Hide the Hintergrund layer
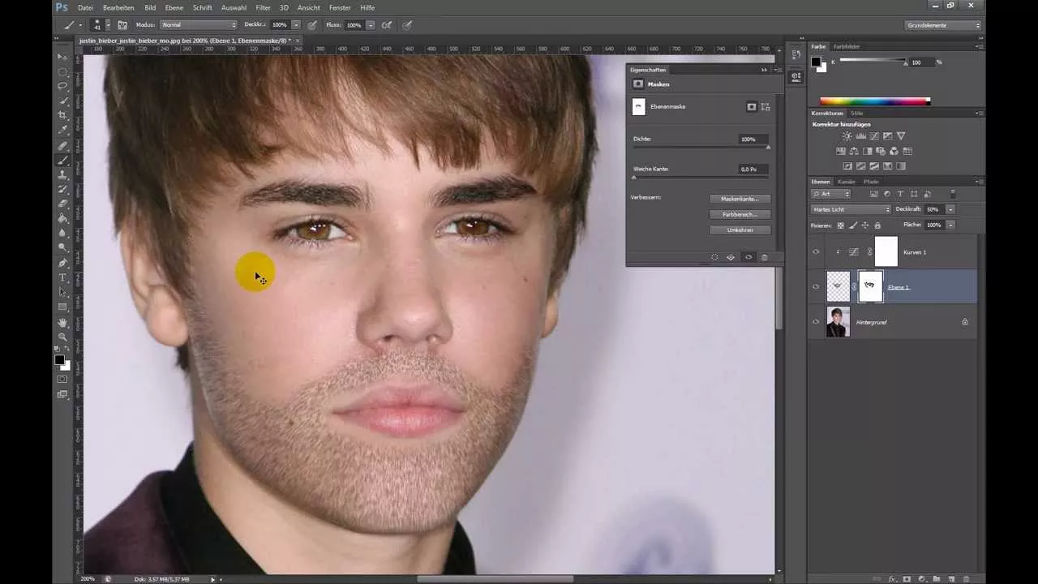 point(816,322)
